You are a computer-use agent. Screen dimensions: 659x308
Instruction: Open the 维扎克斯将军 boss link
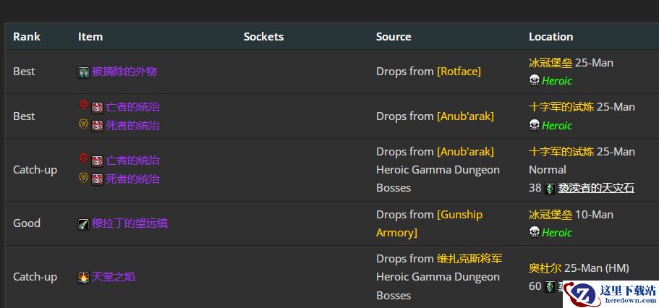coord(469,259)
